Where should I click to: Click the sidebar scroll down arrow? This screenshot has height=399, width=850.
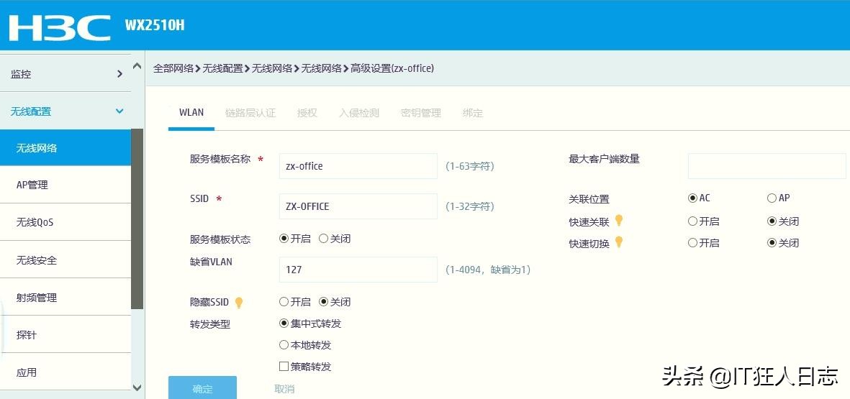pos(137,387)
